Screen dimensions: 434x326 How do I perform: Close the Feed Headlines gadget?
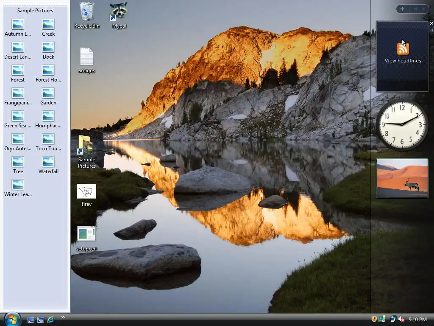[x=431, y=24]
